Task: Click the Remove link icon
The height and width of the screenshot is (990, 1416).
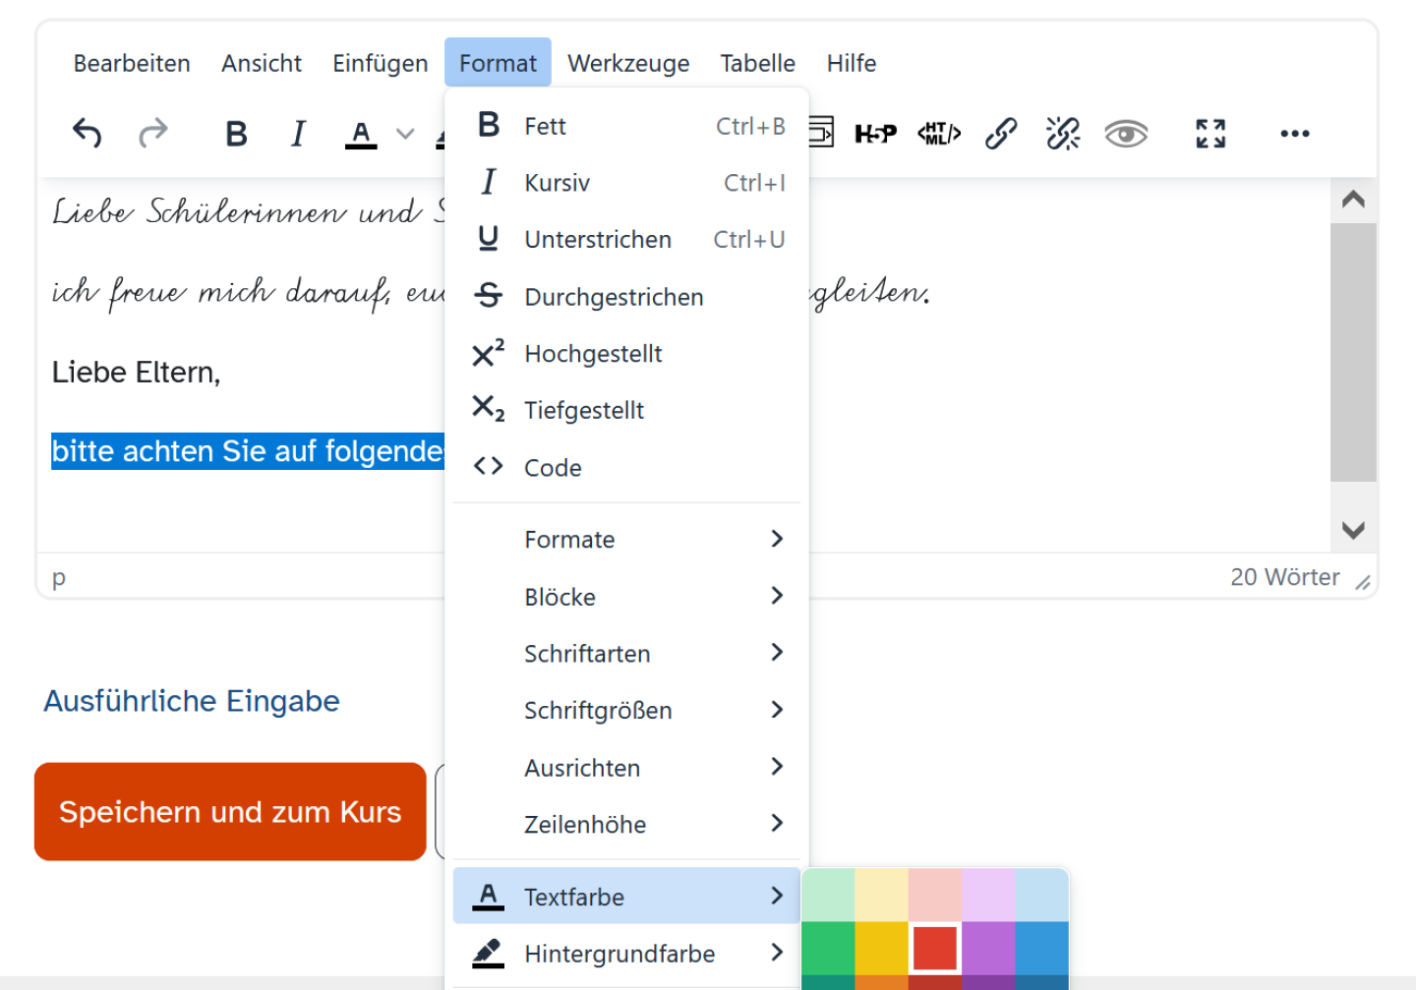Action: point(1063,133)
